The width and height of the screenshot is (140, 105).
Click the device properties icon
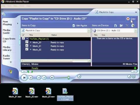116,26
